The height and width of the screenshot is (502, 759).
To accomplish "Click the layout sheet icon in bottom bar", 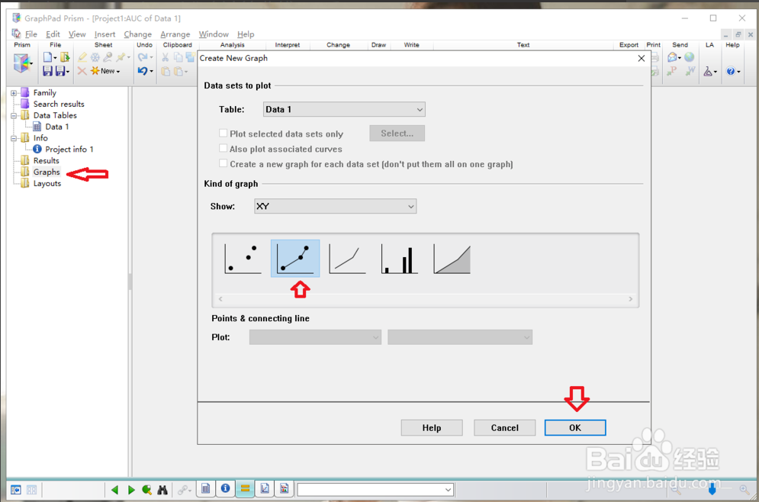I will [x=284, y=489].
